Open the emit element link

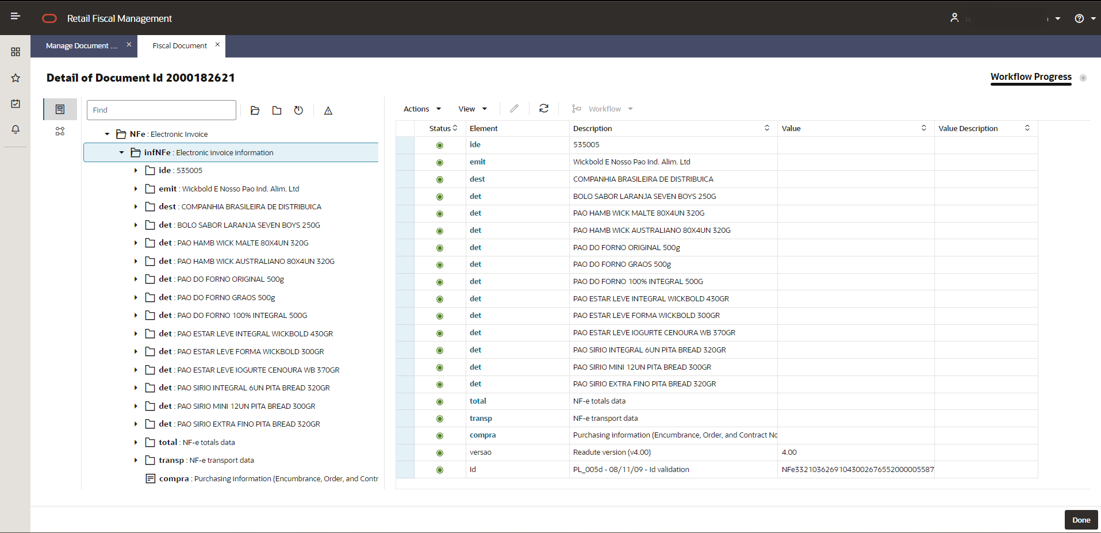[477, 162]
